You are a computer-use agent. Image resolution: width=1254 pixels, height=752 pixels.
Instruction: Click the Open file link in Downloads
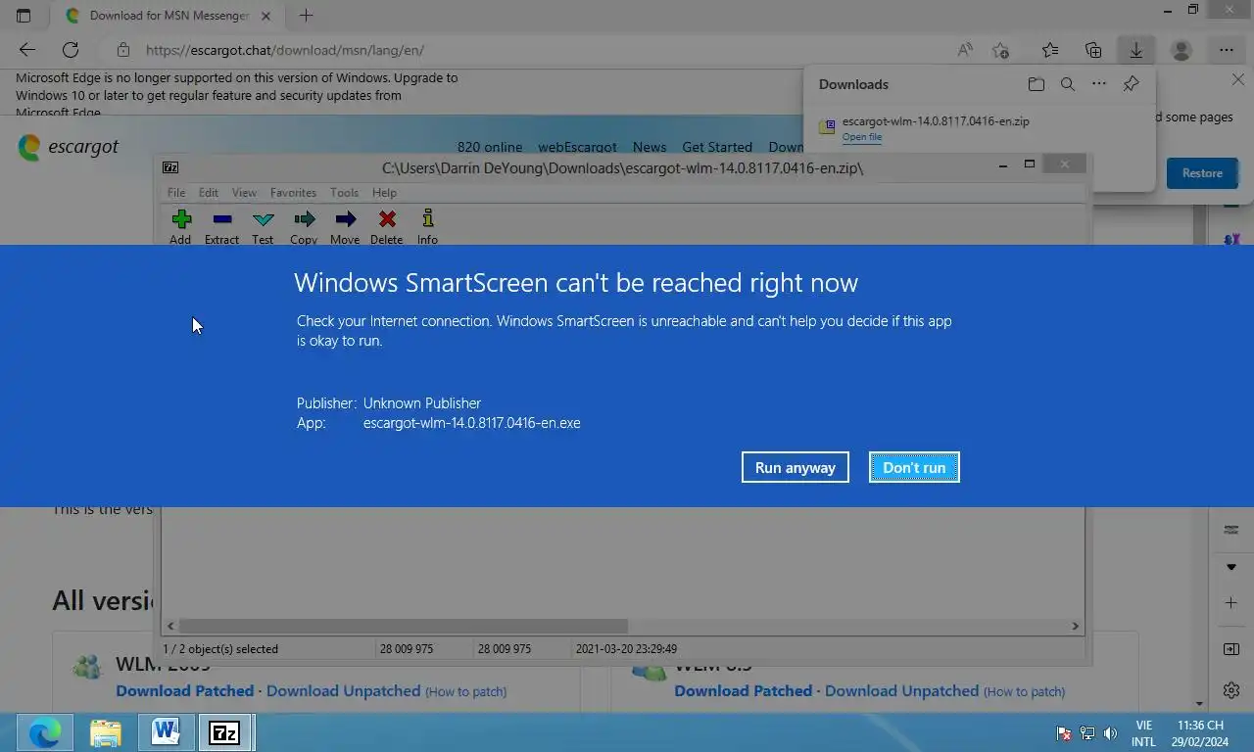[x=862, y=137]
